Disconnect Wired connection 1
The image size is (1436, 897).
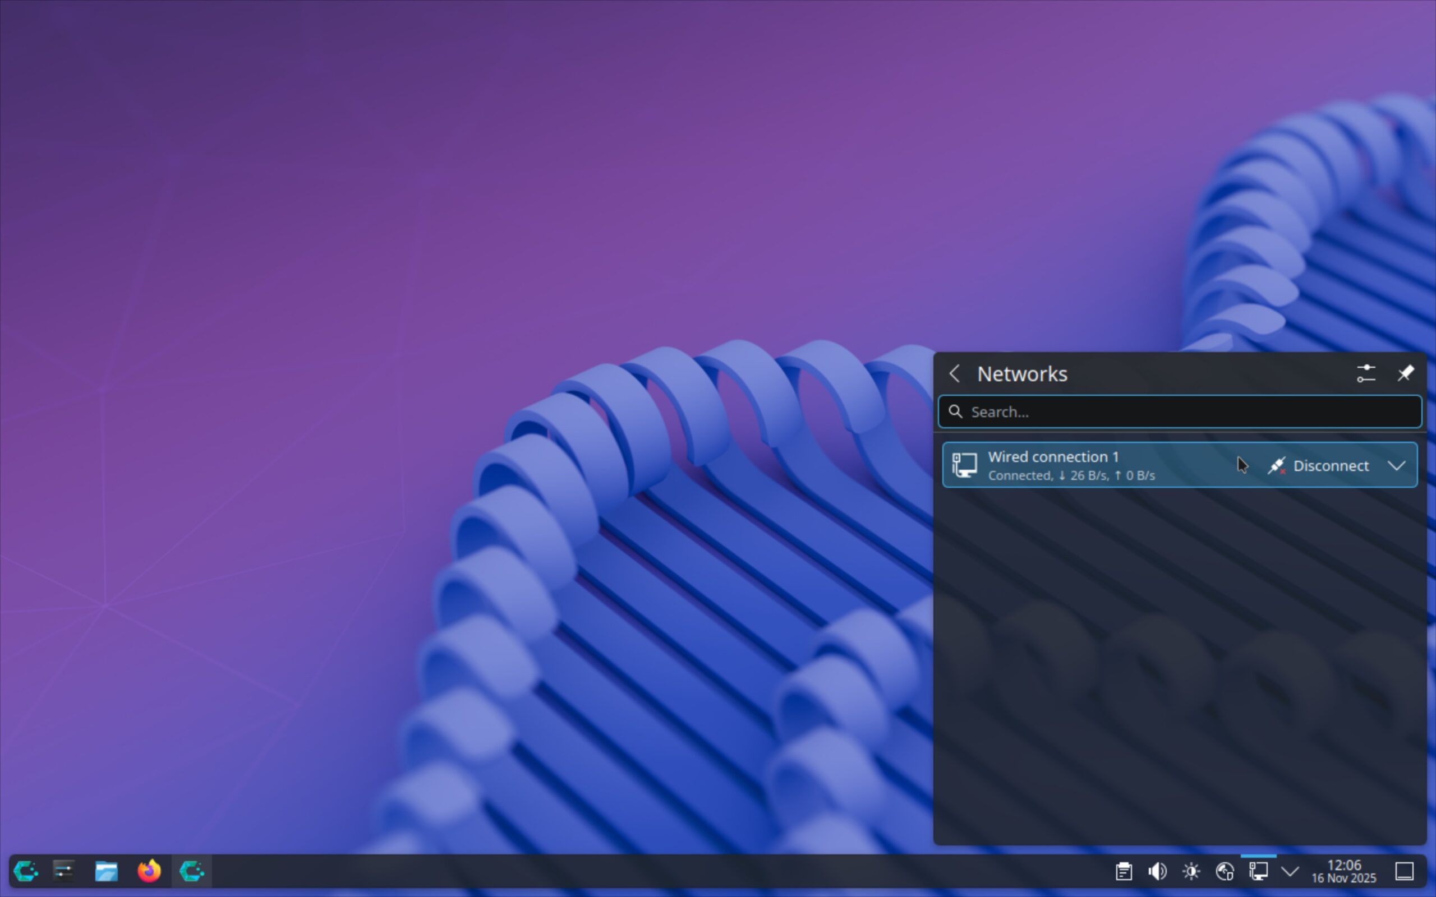coord(1321,466)
